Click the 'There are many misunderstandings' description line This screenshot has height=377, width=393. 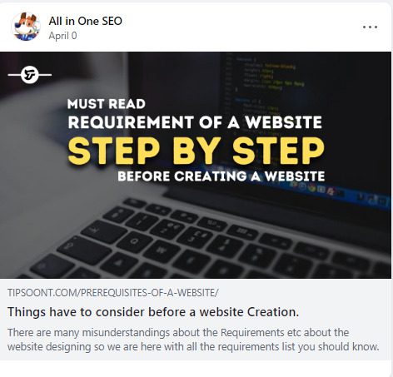(178, 332)
